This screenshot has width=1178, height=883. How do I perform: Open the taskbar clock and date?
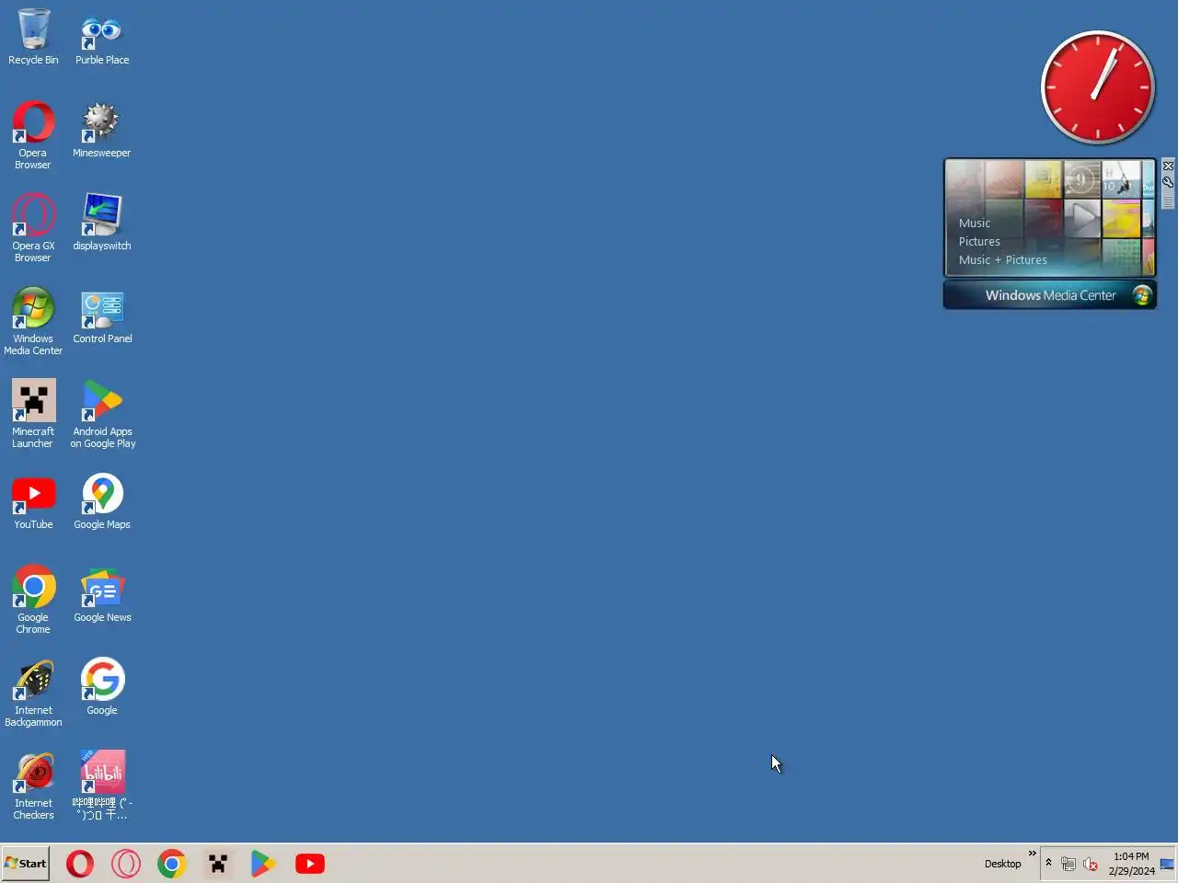pyautogui.click(x=1131, y=864)
